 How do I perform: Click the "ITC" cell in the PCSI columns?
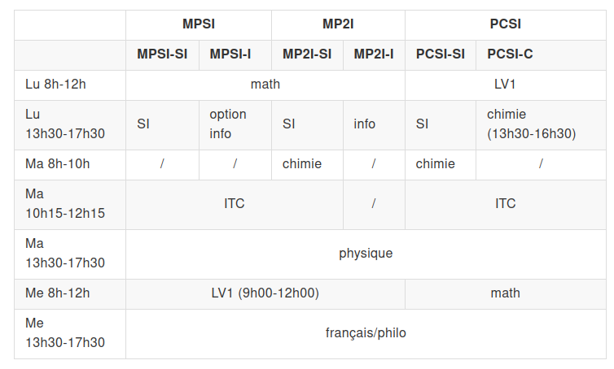point(505,204)
